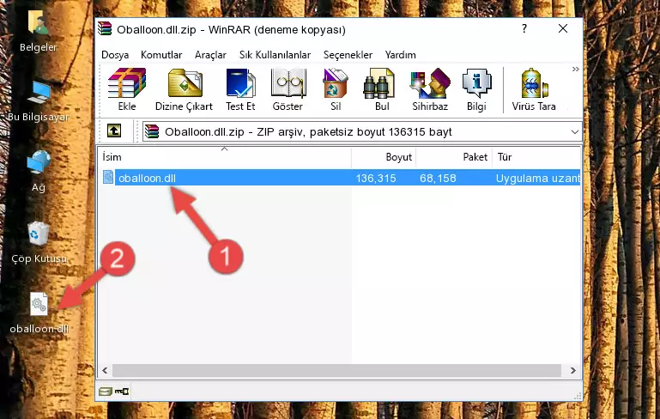The height and width of the screenshot is (419, 660).
Task: Open the Sık Kullanılanlar menu
Action: [x=275, y=55]
